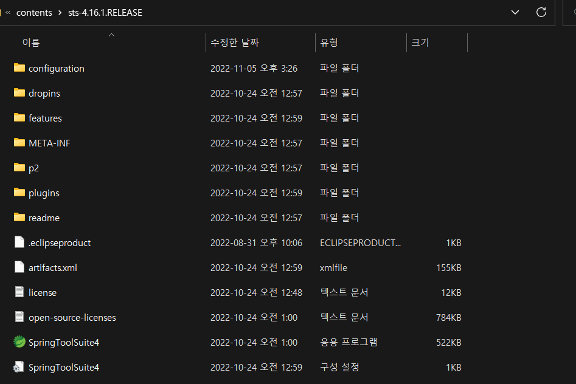
Task: Select the .eclipseproduct file name
Action: pyautogui.click(x=60, y=243)
